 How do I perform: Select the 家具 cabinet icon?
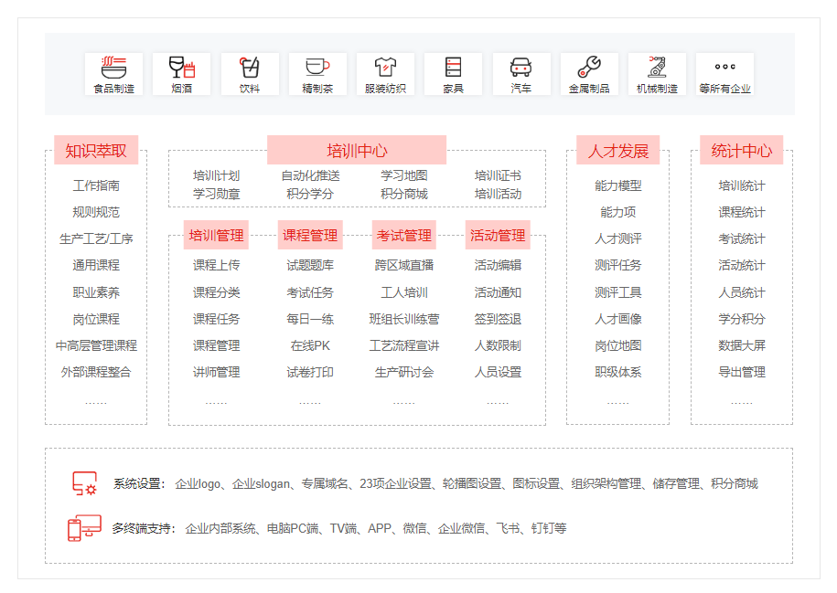(453, 68)
